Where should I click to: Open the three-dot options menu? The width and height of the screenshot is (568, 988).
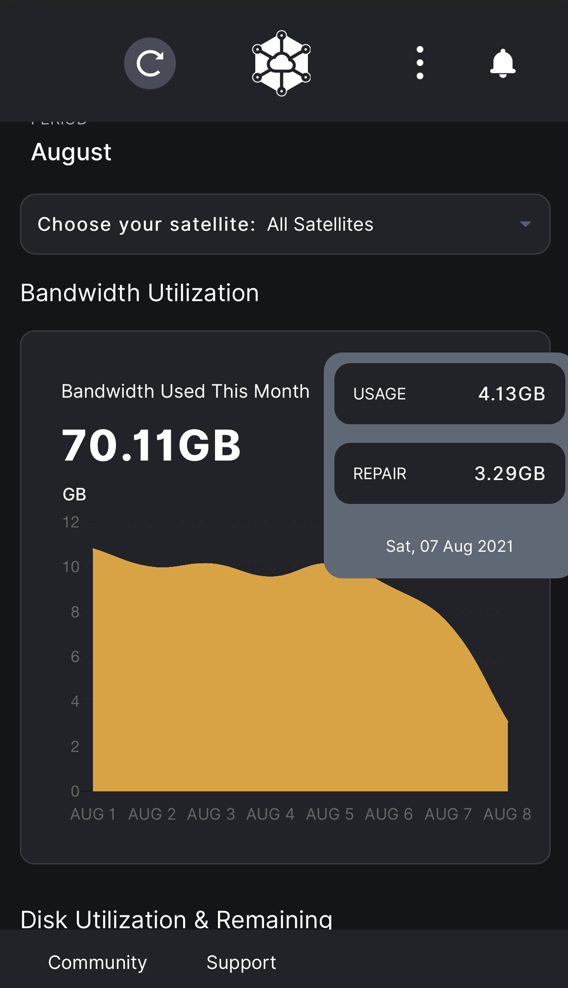coord(420,63)
